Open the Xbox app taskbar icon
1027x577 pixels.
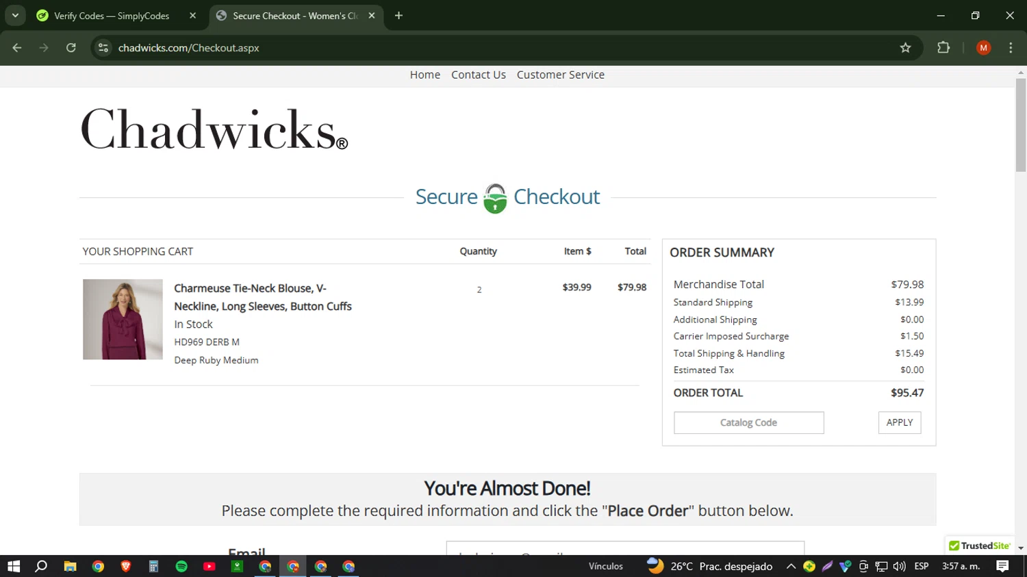(237, 566)
